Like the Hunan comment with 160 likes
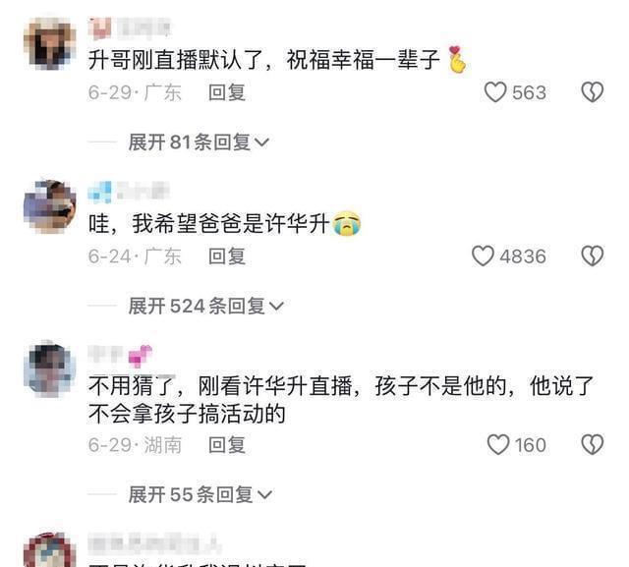Viewport: 629px width, 567px height. pos(498,445)
